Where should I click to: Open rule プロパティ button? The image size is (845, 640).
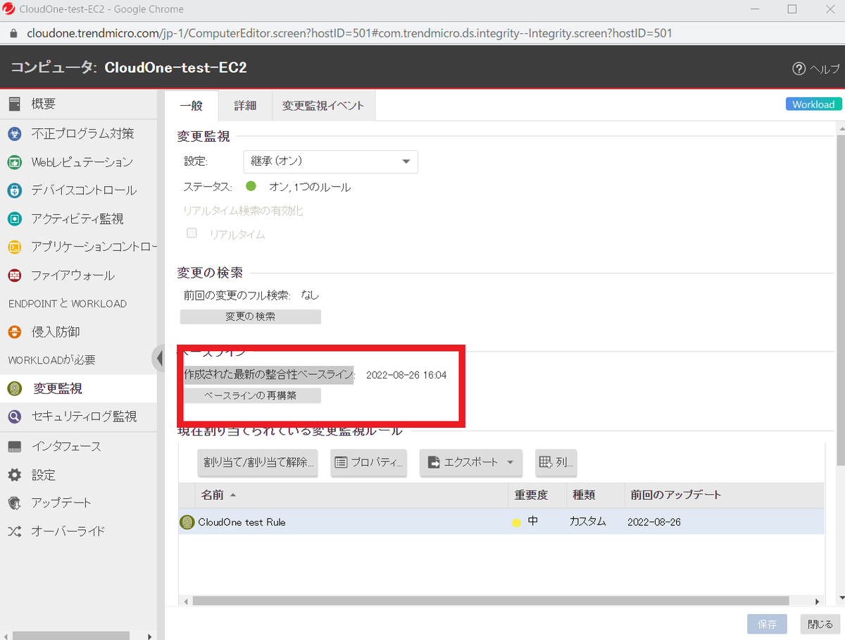tap(369, 462)
